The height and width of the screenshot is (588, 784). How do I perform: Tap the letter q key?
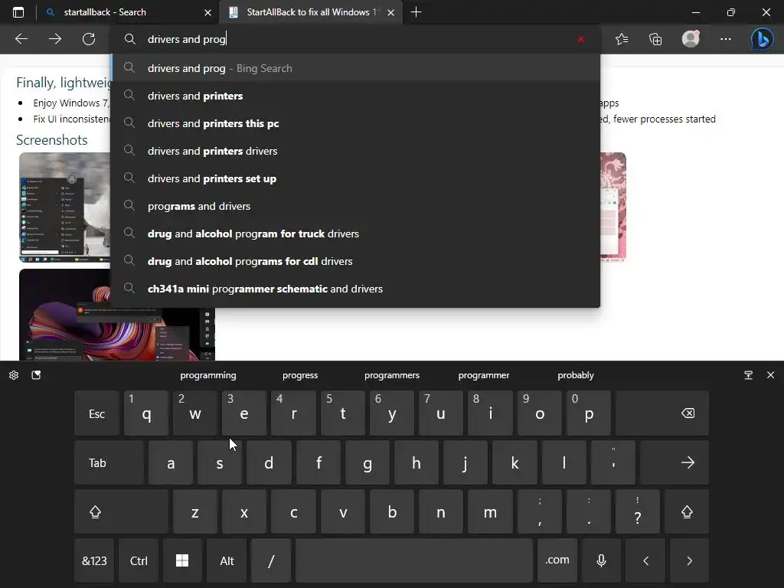[x=146, y=413]
